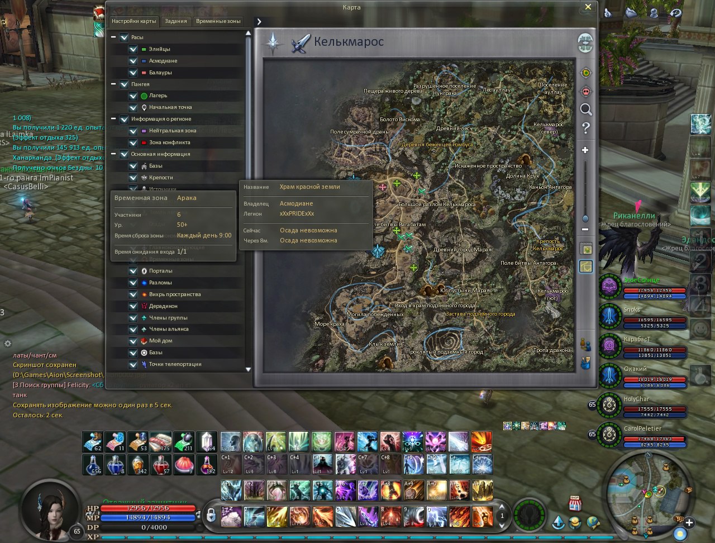715x543 pixels.
Task: Open map search with the magnifier icon
Action: pyautogui.click(x=585, y=109)
